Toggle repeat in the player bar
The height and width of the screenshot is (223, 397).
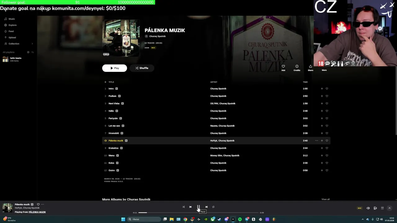[x=213, y=207]
